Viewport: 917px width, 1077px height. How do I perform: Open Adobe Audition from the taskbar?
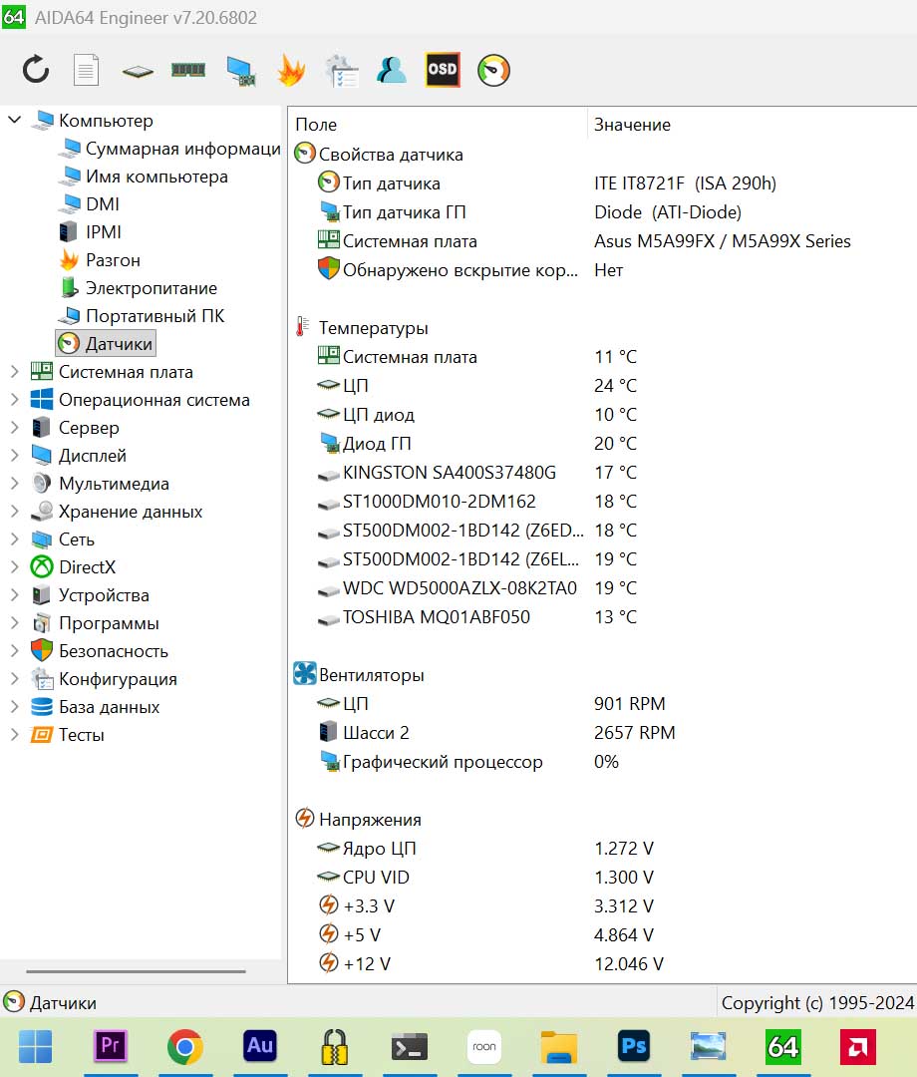(259, 1046)
